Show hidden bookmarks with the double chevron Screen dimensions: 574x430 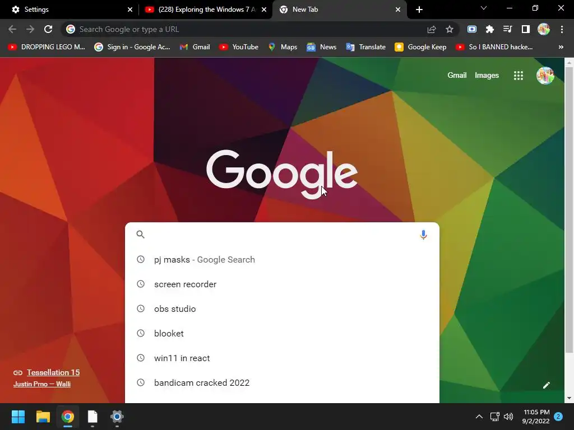pos(561,47)
